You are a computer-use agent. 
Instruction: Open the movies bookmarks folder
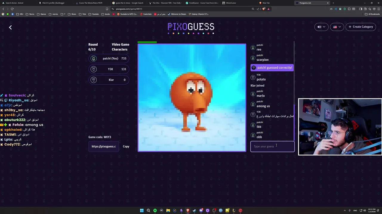[53, 14]
